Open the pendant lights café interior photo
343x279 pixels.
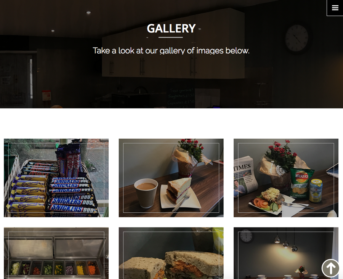(286, 253)
